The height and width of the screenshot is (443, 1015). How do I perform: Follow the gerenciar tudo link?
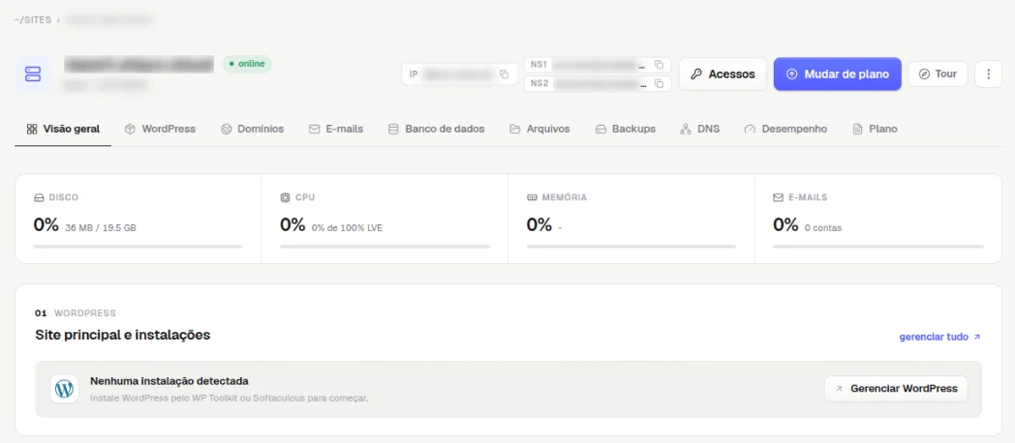pos(939,337)
